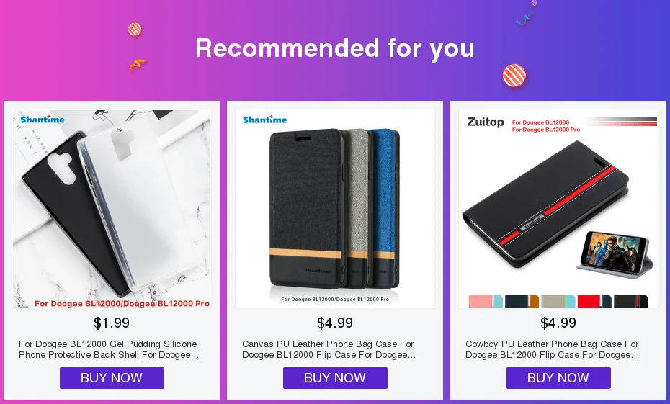Click the Recommended for you heading
The width and height of the screenshot is (670, 404).
(335, 48)
